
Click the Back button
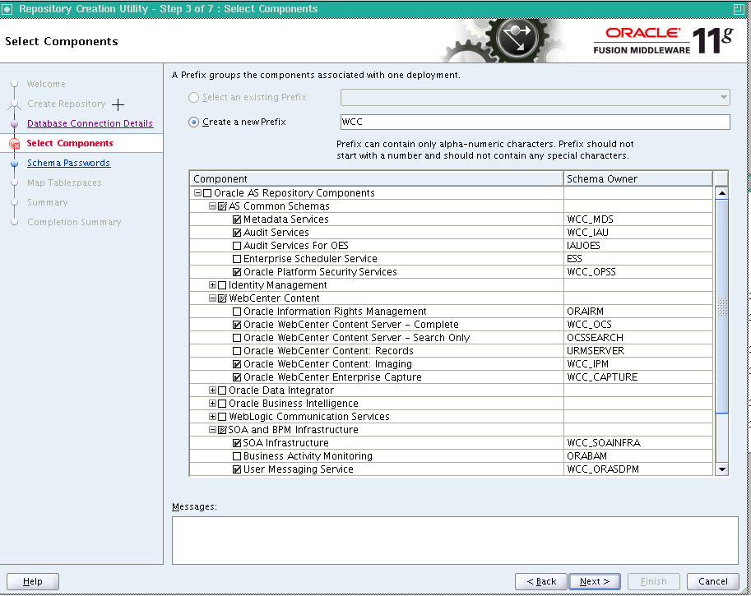[x=541, y=582]
